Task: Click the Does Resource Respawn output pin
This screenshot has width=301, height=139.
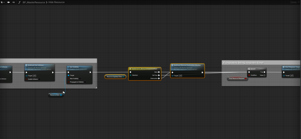Action: pyautogui.click(x=246, y=79)
